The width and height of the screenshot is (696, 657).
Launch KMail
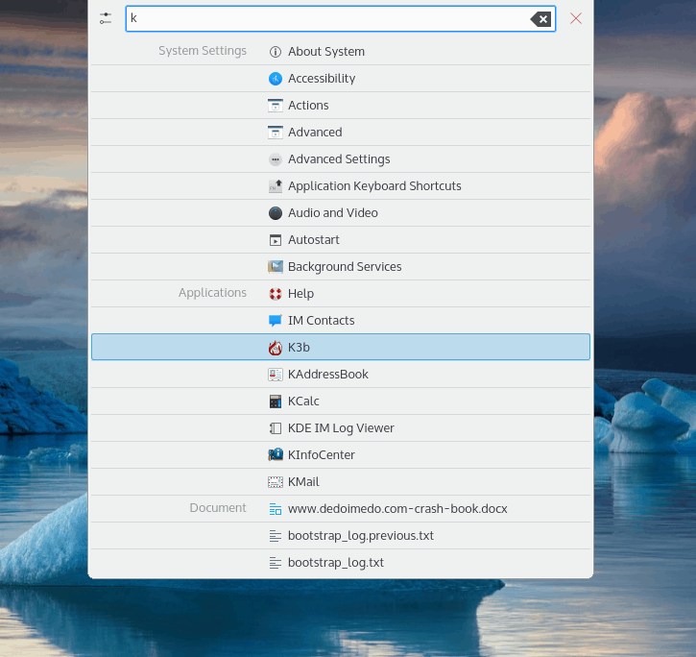(341, 482)
